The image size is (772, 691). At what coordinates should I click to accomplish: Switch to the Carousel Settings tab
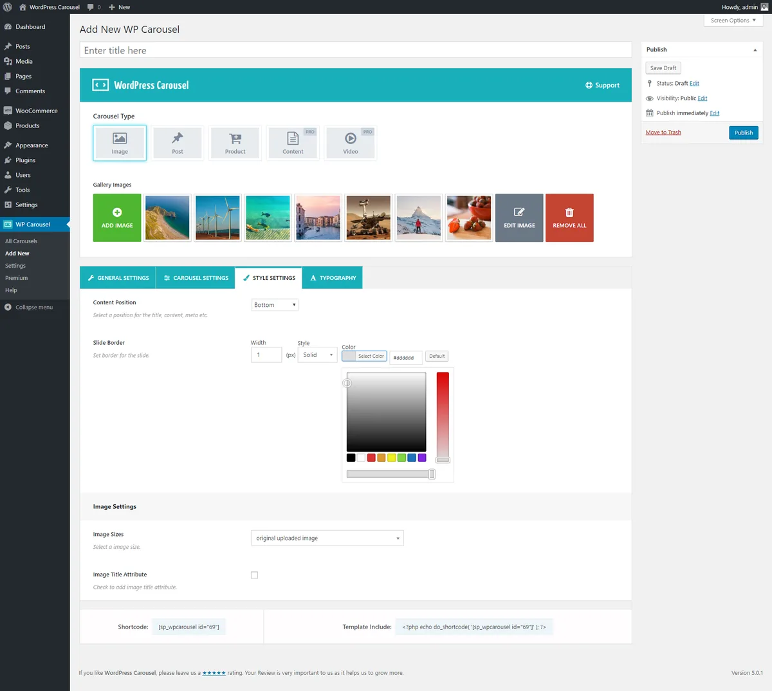(196, 278)
